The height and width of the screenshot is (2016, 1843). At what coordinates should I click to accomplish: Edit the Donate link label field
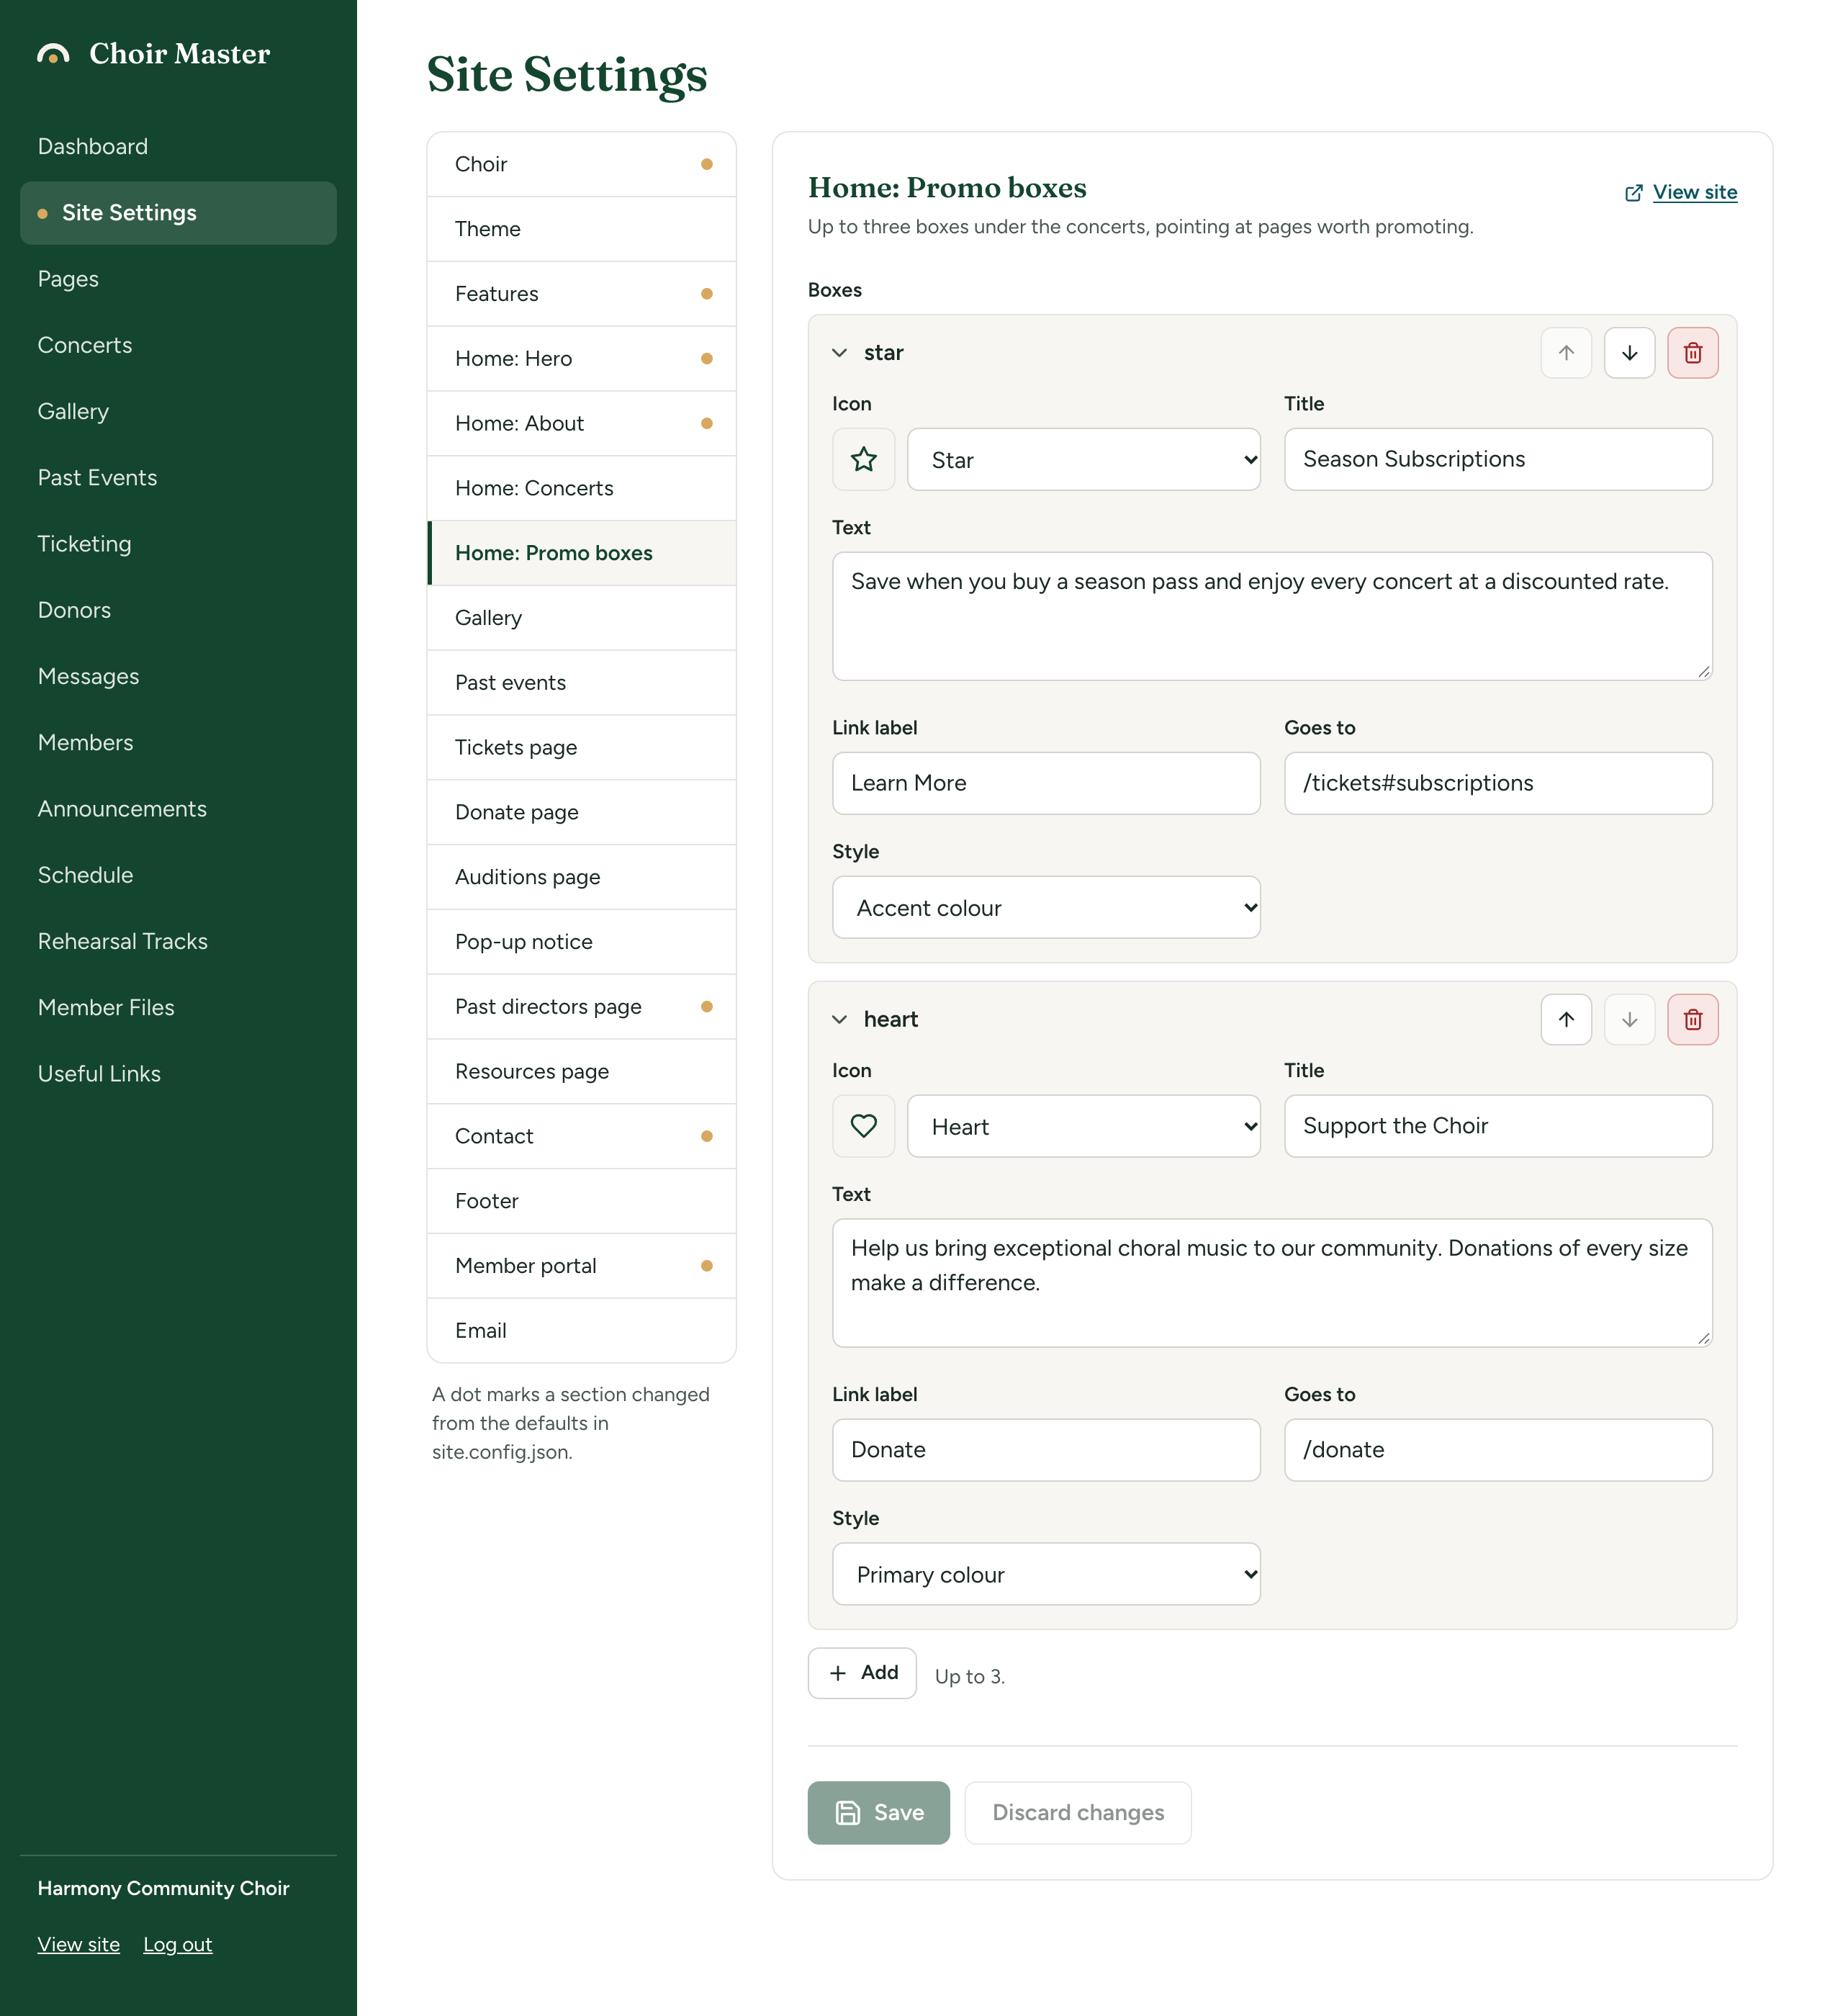coord(1046,1450)
